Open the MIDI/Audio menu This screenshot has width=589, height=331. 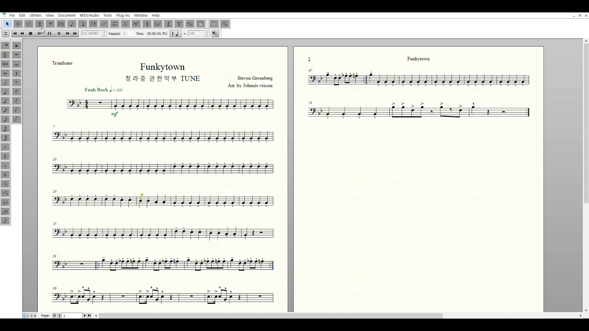(x=89, y=15)
